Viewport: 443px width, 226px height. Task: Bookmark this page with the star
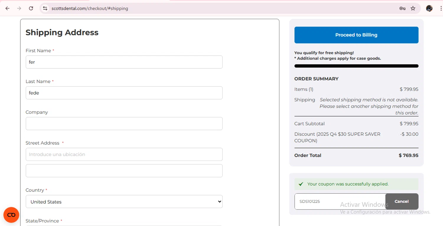point(413,8)
